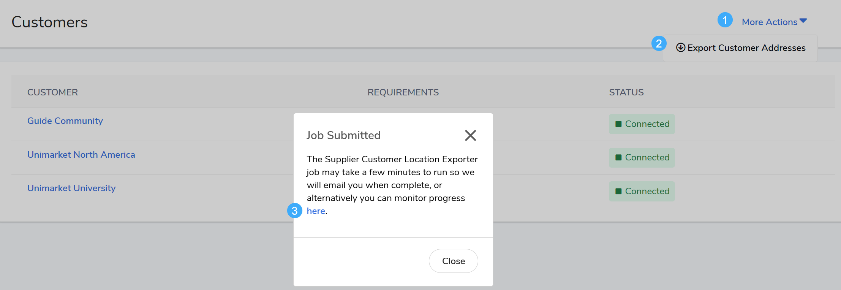Image resolution: width=841 pixels, height=290 pixels.
Task: Click the STATUS column header
Action: [x=626, y=92]
